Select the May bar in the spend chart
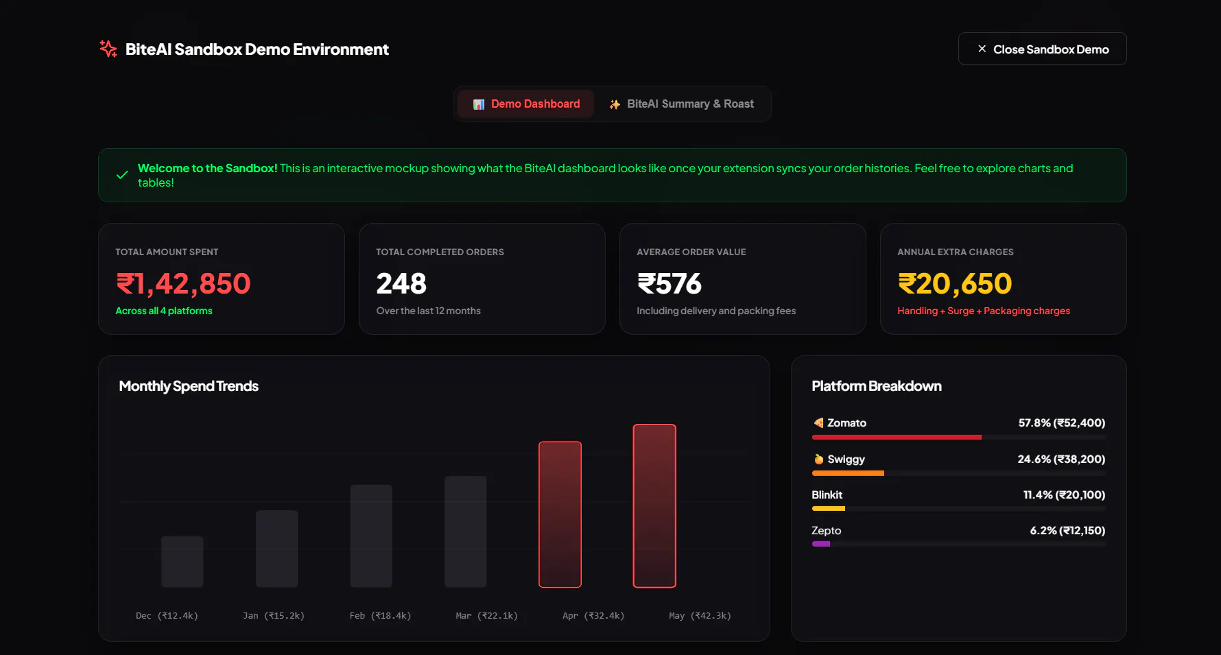Image resolution: width=1221 pixels, height=655 pixels. (x=654, y=505)
